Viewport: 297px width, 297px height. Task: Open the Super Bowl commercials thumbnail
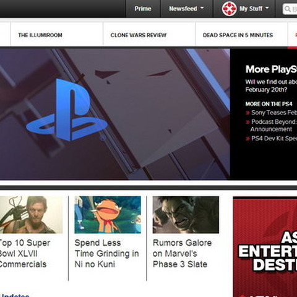coord(31,215)
